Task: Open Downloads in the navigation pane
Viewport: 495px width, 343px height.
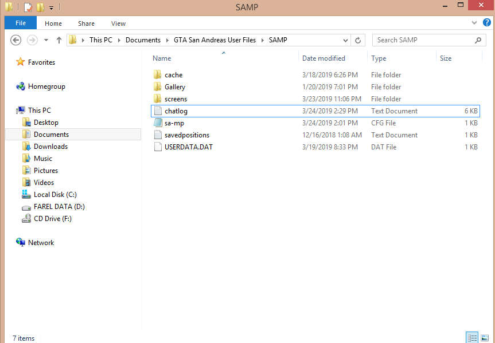Action: click(x=50, y=146)
